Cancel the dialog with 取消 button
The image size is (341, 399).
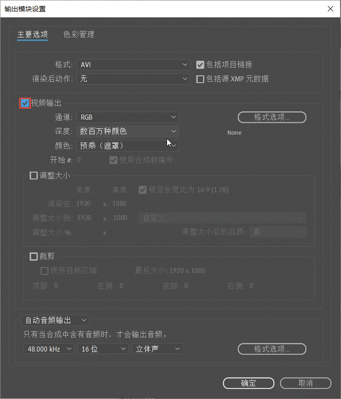306,383
